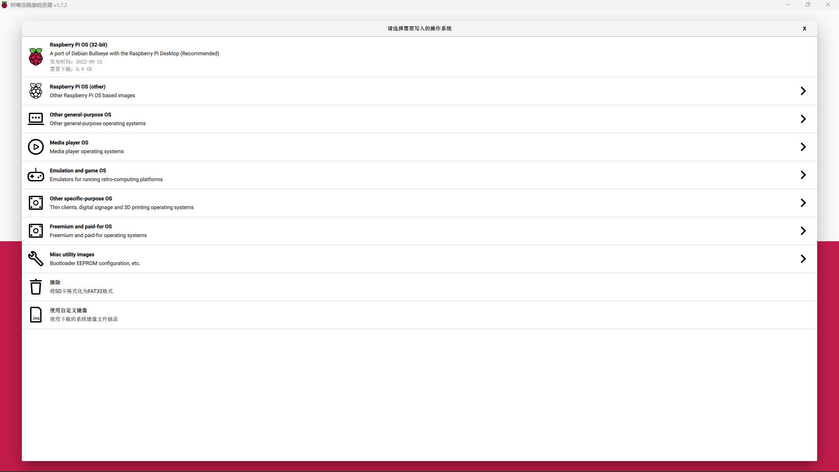Click the .img custom image file icon
This screenshot has width=839, height=472.
coord(36,315)
